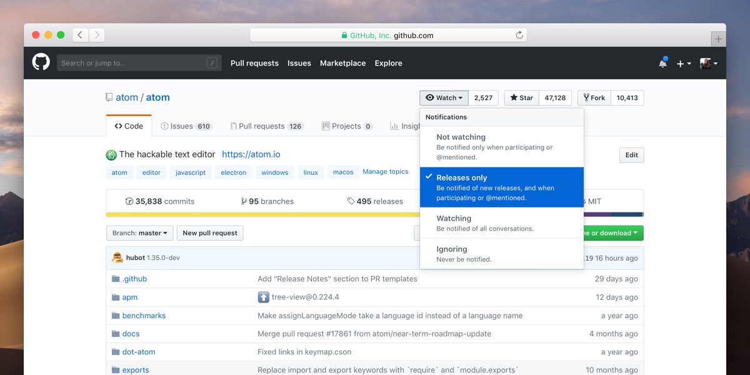
Task: Go forward with Safari's forward arrow
Action: pos(97,35)
